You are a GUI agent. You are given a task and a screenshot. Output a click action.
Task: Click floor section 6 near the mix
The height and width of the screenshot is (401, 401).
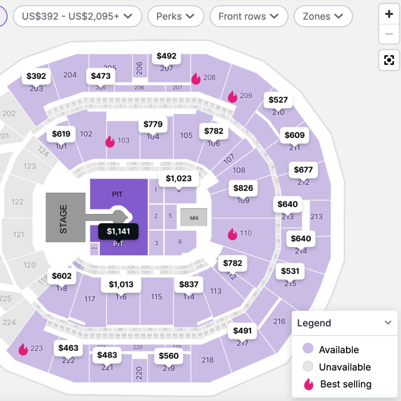180,242
